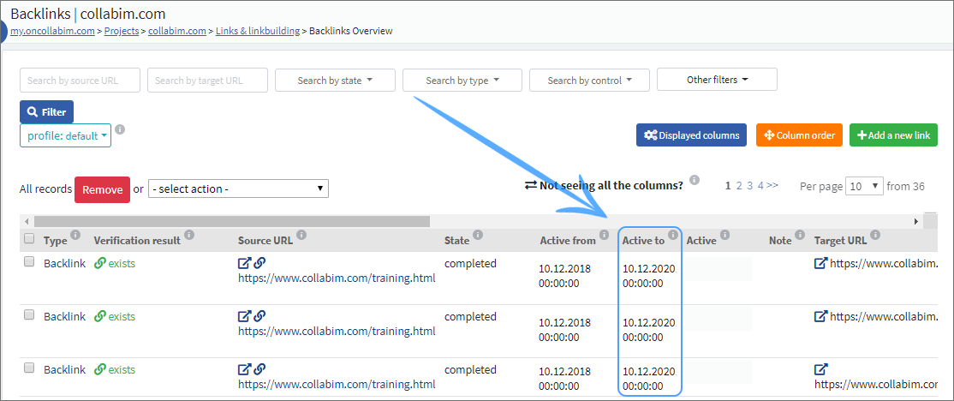Click chain link icon in second row Source URL

(x=259, y=316)
